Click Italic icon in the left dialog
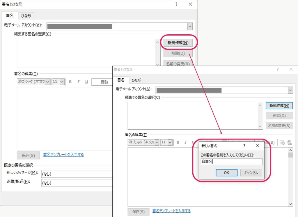298x217 pixels. click(78, 82)
